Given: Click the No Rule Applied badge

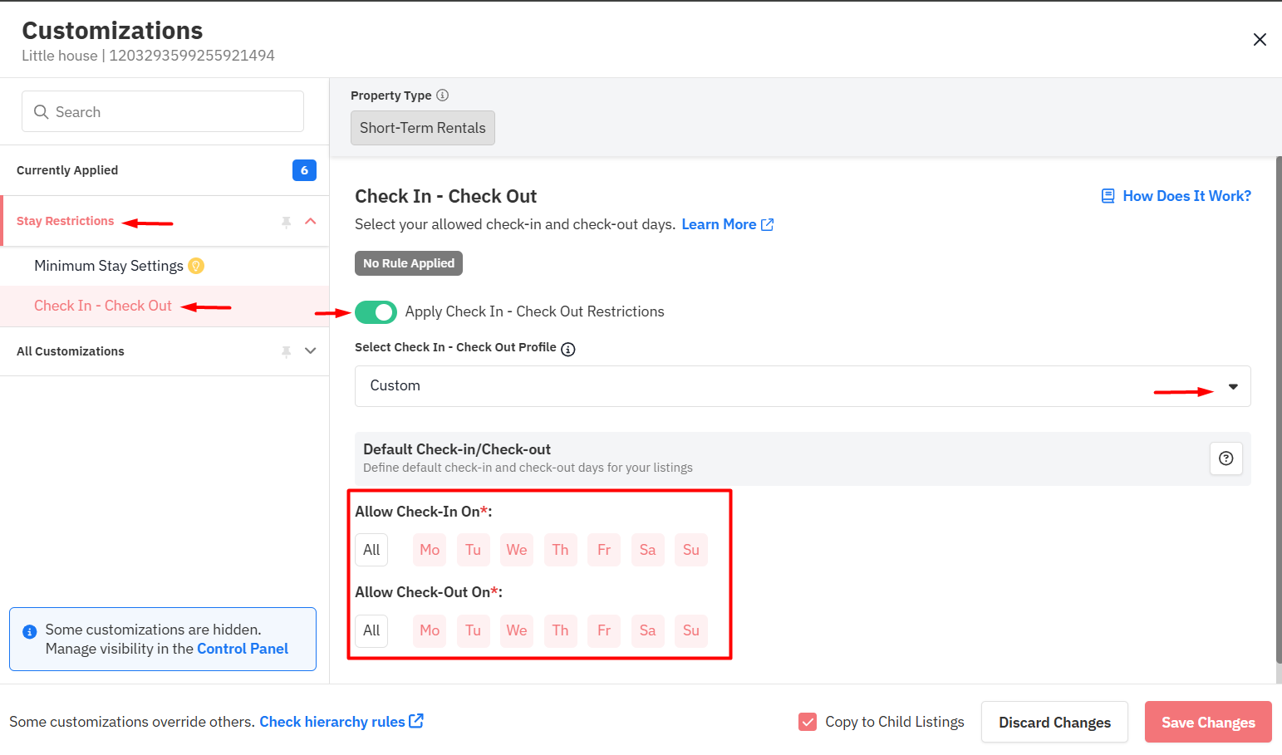Looking at the screenshot, I should click(409, 263).
